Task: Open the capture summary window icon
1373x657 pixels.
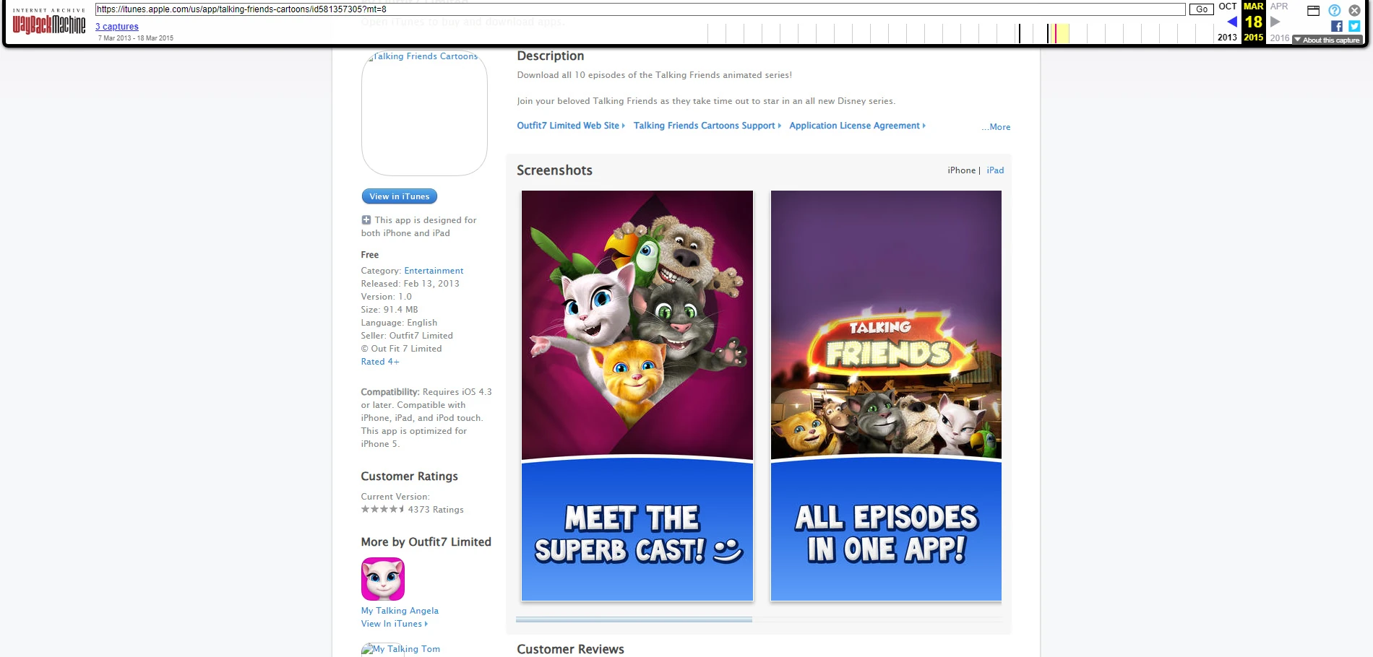Action: coord(1314,11)
